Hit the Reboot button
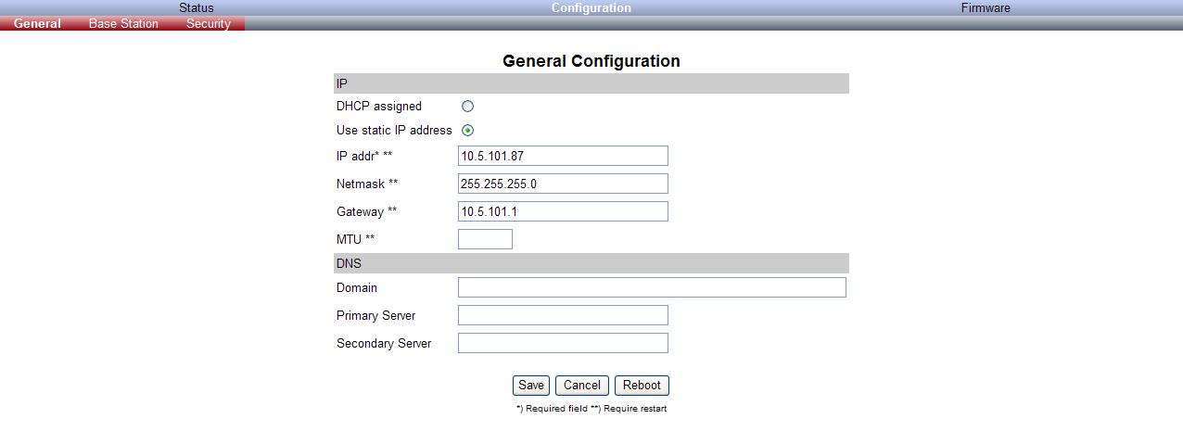The image size is (1183, 431). coord(642,386)
